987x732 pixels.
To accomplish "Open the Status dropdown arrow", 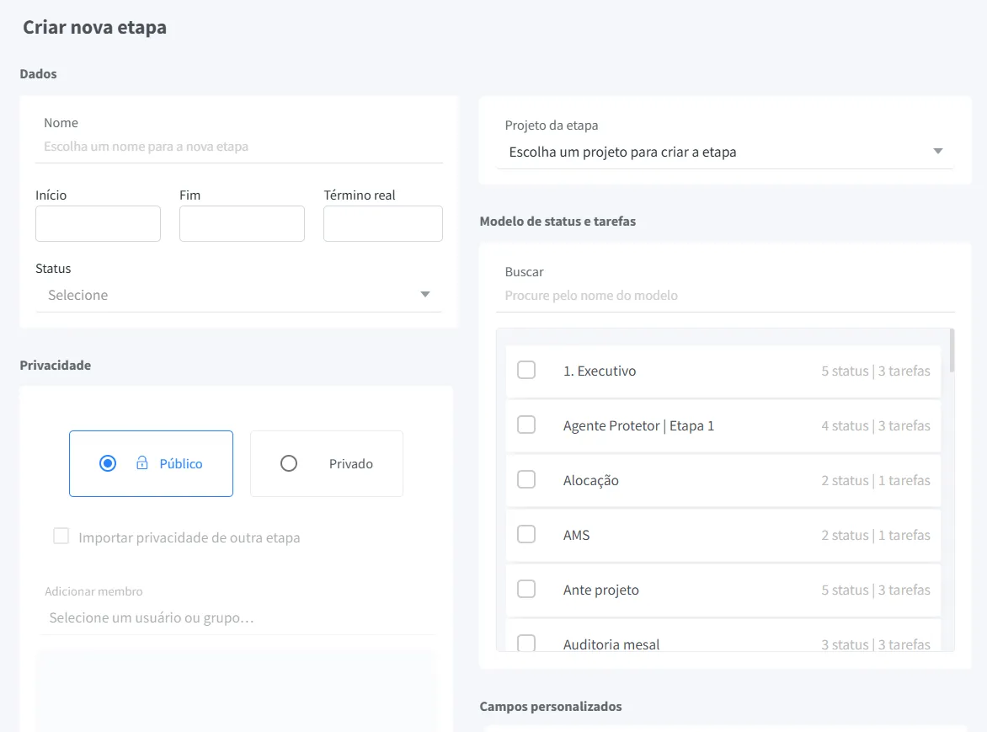I will click(x=425, y=295).
